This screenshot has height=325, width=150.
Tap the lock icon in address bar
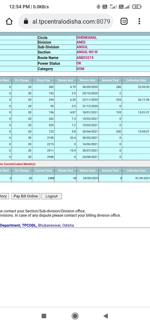(26, 21)
